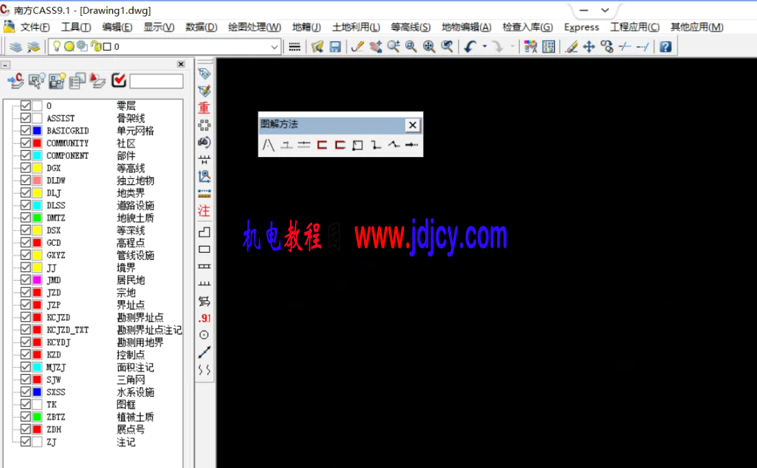Click the grid table icon in top toolbar
Image resolution: width=757 pixels, height=468 pixels.
pos(549,47)
